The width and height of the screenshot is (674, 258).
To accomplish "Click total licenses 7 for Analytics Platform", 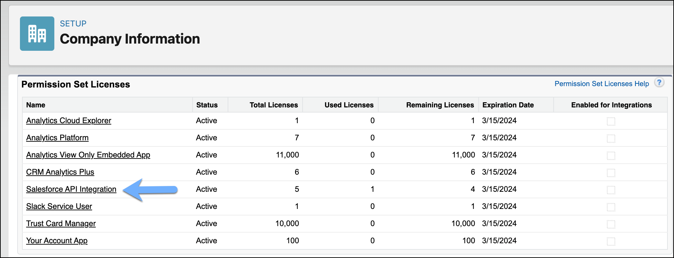I will [297, 138].
